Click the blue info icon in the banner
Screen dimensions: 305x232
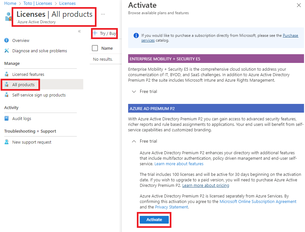click(x=136, y=35)
